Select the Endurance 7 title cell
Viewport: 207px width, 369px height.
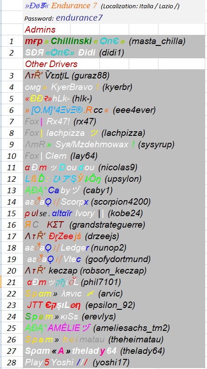114,6
